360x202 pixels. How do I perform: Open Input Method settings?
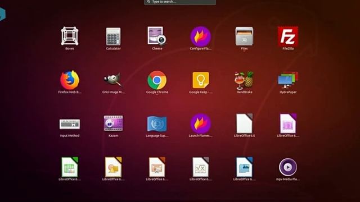click(x=70, y=124)
